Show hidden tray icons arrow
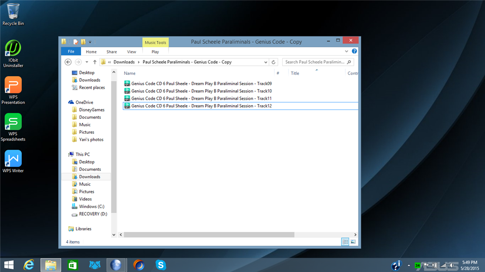The image size is (485, 272). (x=409, y=265)
